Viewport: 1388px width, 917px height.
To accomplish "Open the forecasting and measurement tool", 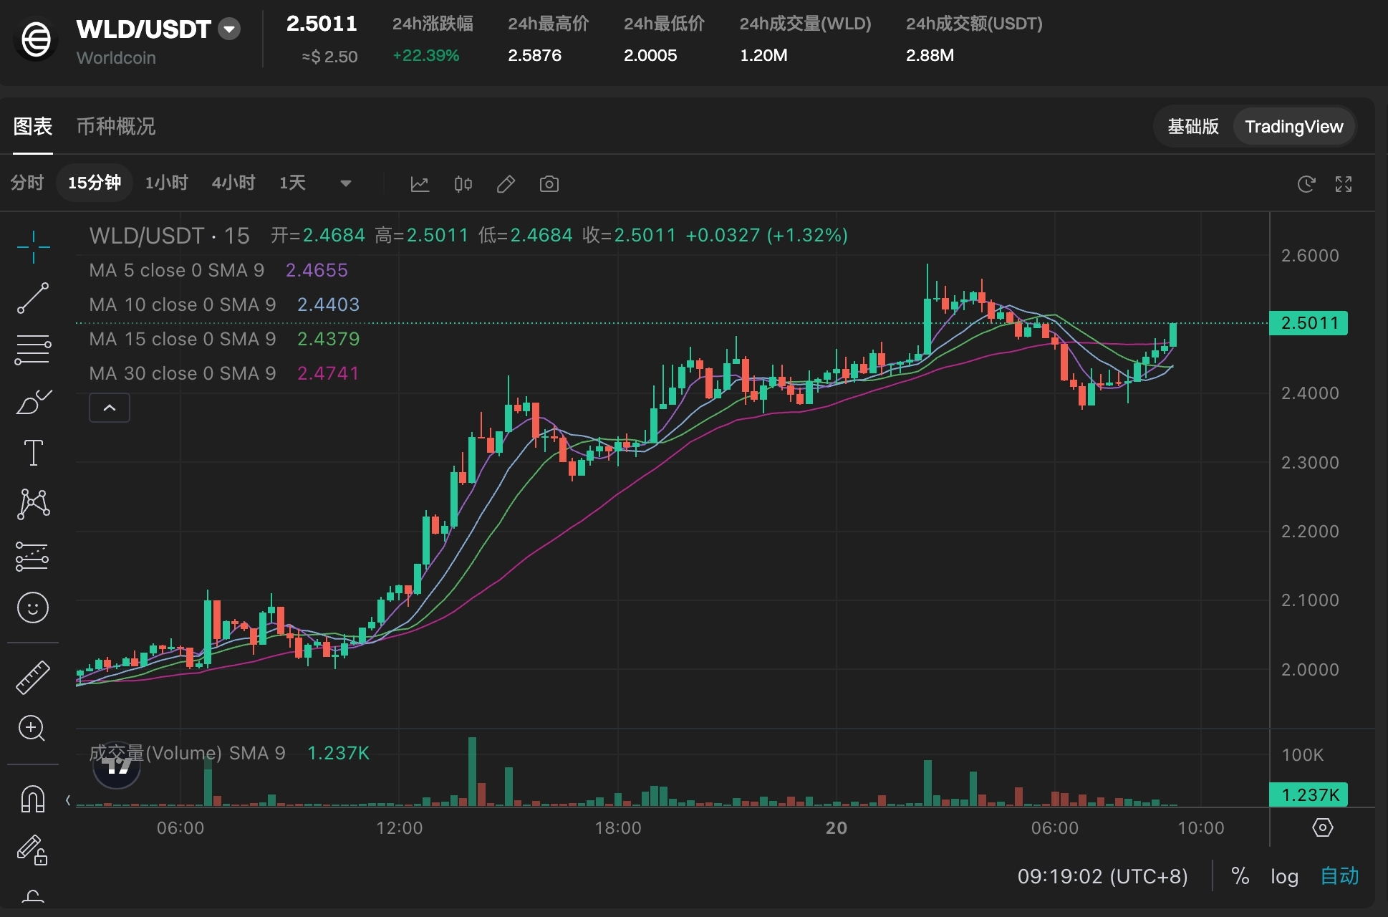I will pyautogui.click(x=33, y=557).
